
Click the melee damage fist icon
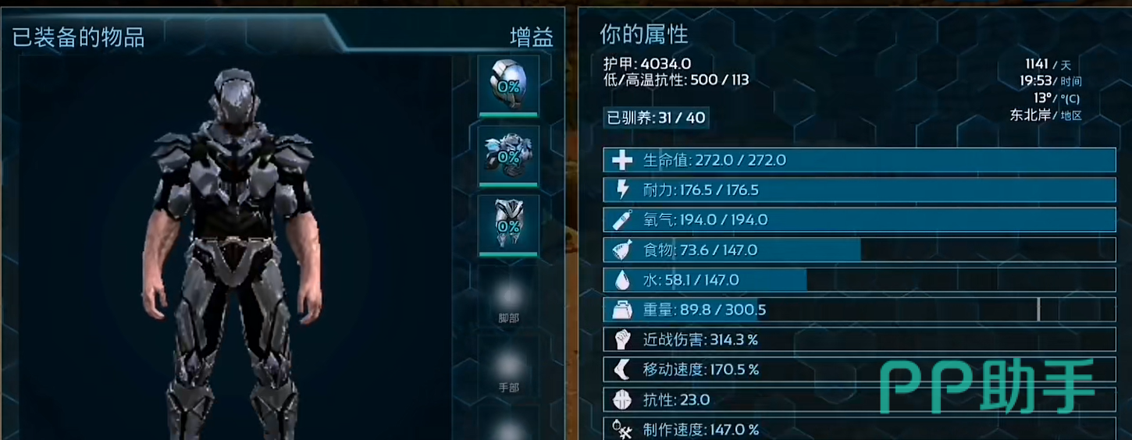click(621, 339)
